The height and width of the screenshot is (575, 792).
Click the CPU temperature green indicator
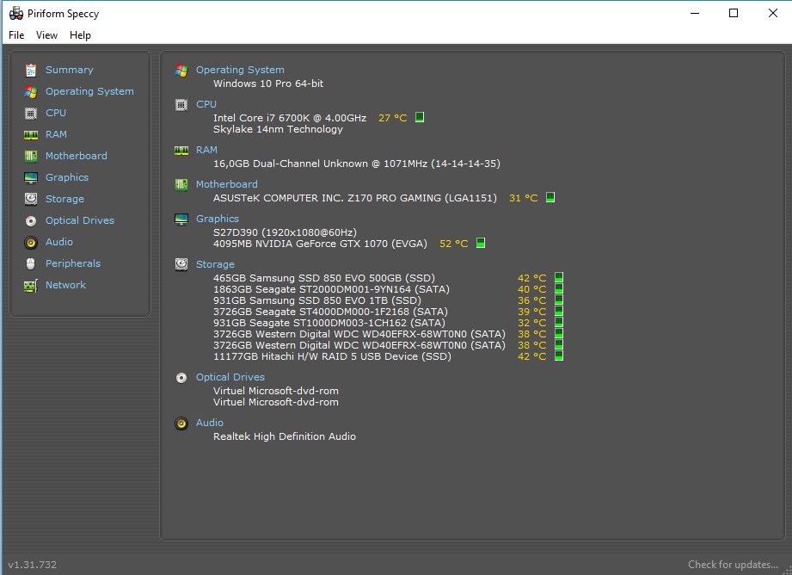click(420, 117)
